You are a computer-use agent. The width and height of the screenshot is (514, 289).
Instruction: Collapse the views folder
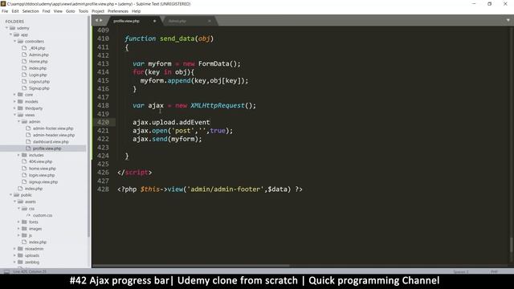pos(14,115)
